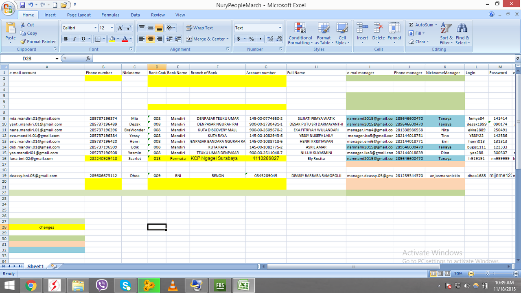Open text Orientation options
The height and width of the screenshot is (293, 521).
click(x=171, y=28)
